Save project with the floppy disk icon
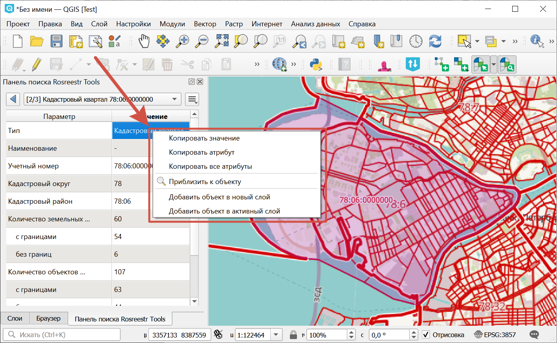Viewport: 557px width, 343px height. (x=56, y=41)
